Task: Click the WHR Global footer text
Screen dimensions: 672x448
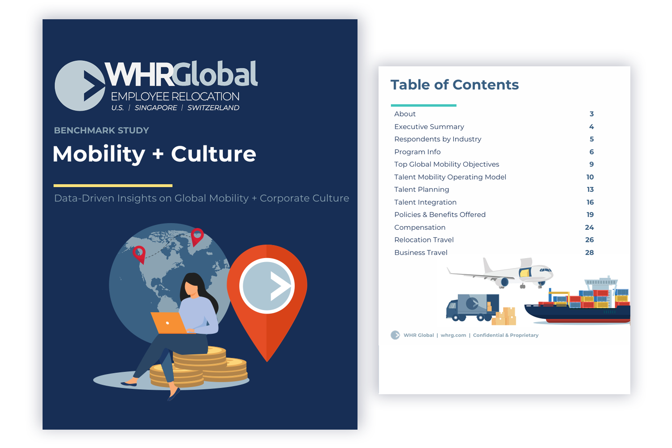Action: [419, 335]
